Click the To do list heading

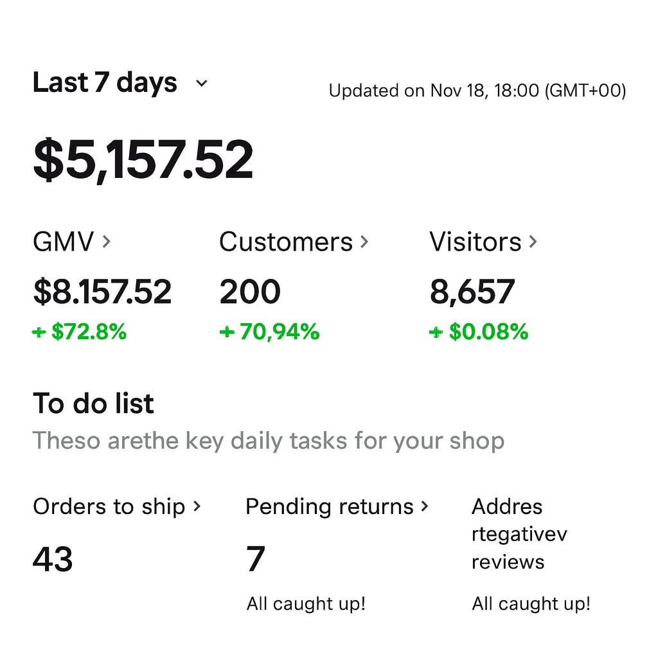pos(93,404)
